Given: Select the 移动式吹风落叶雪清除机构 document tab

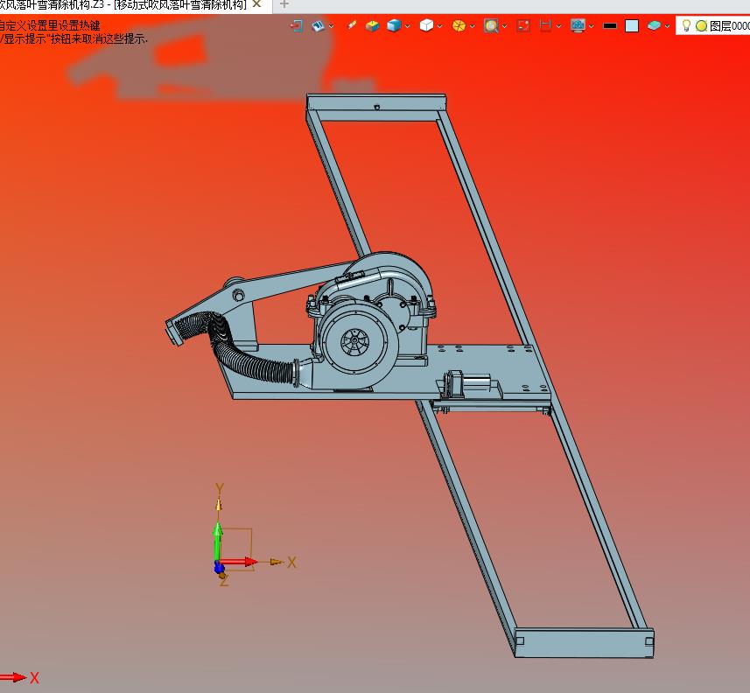Looking at the screenshot, I should tap(123, 4).
